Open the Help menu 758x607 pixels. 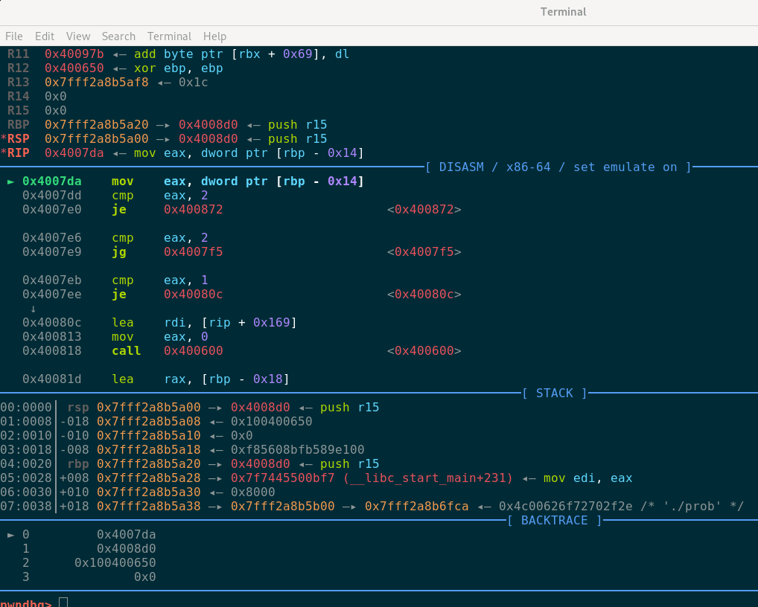coord(214,36)
